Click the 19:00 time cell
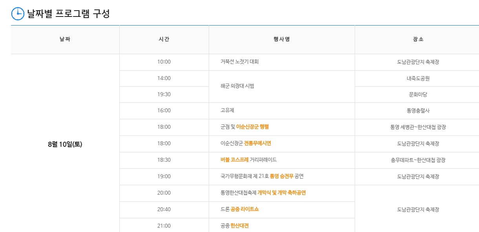This screenshot has width=479, height=232. point(164,176)
